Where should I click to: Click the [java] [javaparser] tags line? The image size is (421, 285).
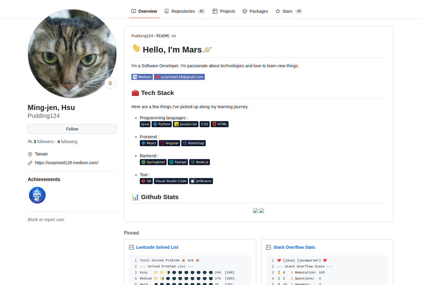pos(302,260)
